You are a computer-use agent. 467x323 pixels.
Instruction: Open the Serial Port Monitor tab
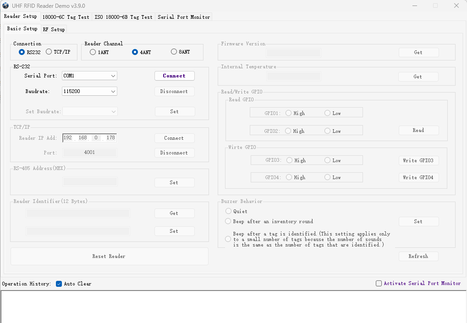[x=184, y=17]
